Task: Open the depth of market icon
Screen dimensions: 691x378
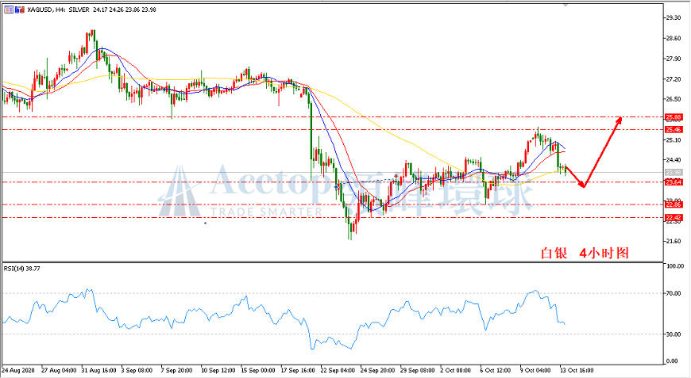Action: (x=19, y=10)
